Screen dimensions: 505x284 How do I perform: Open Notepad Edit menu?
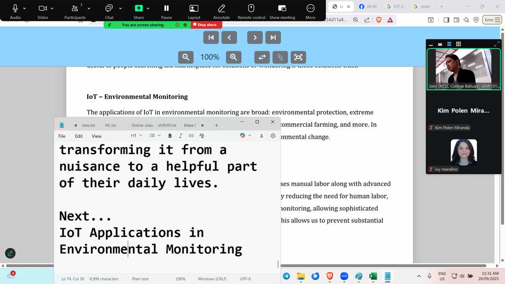coord(79,136)
